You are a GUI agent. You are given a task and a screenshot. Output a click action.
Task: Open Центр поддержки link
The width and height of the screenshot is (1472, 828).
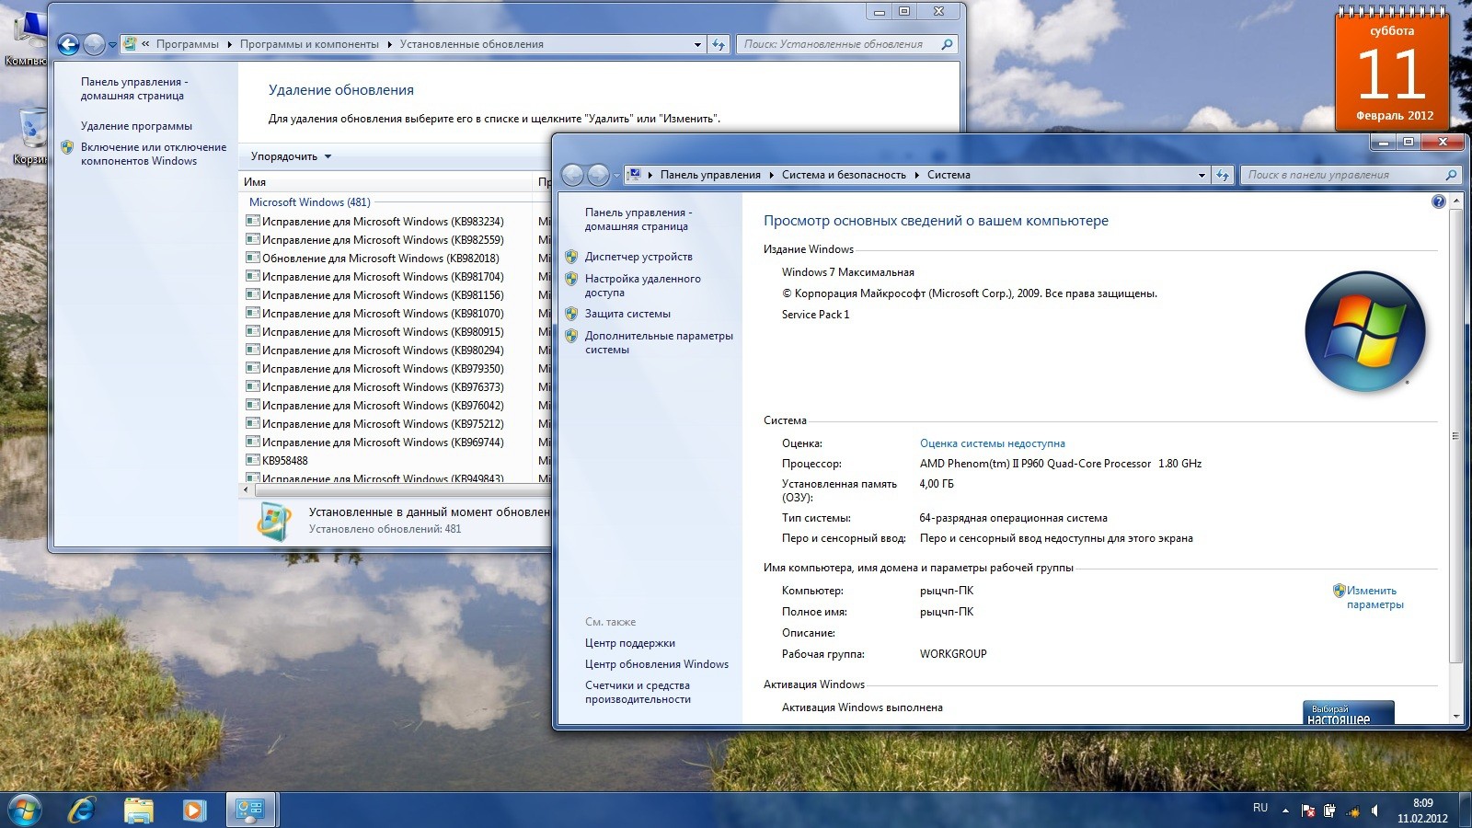(629, 643)
